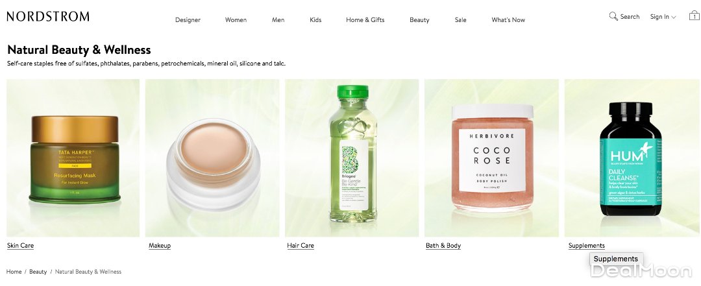Click the Tata Harper mask thumbnail
The width and height of the screenshot is (701, 286).
coord(73,158)
